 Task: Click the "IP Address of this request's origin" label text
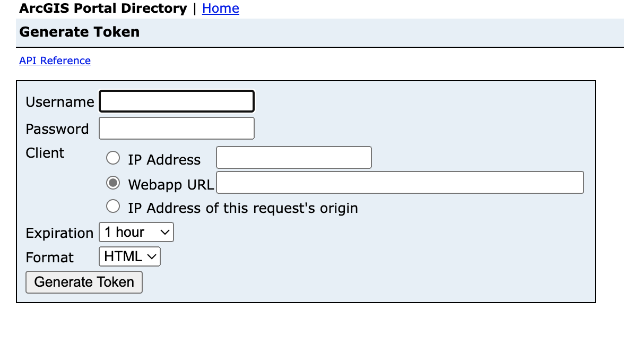tap(242, 208)
